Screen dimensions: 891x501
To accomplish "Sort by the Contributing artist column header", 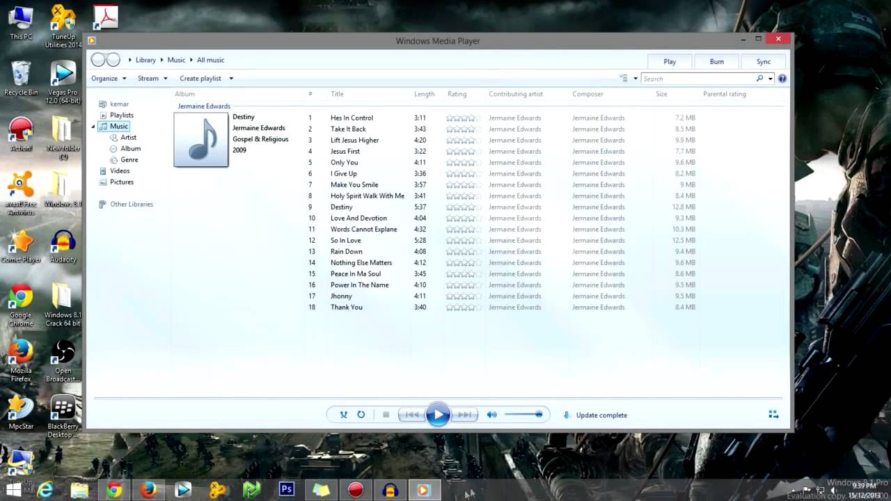I will (515, 94).
